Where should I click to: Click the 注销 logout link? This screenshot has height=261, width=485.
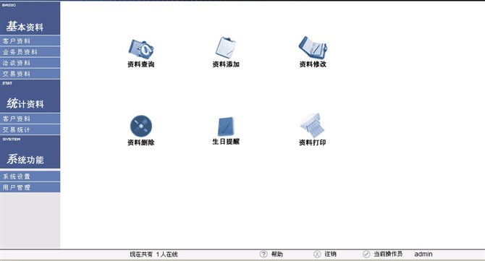(x=330, y=254)
